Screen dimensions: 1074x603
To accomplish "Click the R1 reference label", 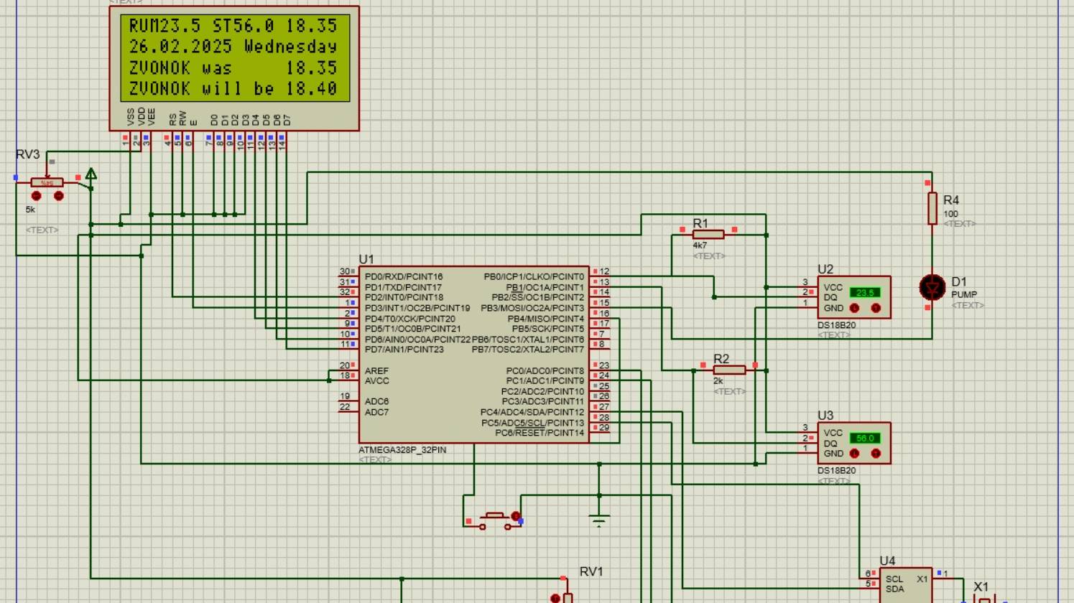I will coord(700,223).
